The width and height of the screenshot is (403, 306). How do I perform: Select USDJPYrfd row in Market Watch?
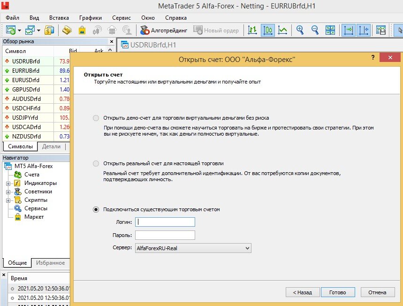(x=36, y=117)
